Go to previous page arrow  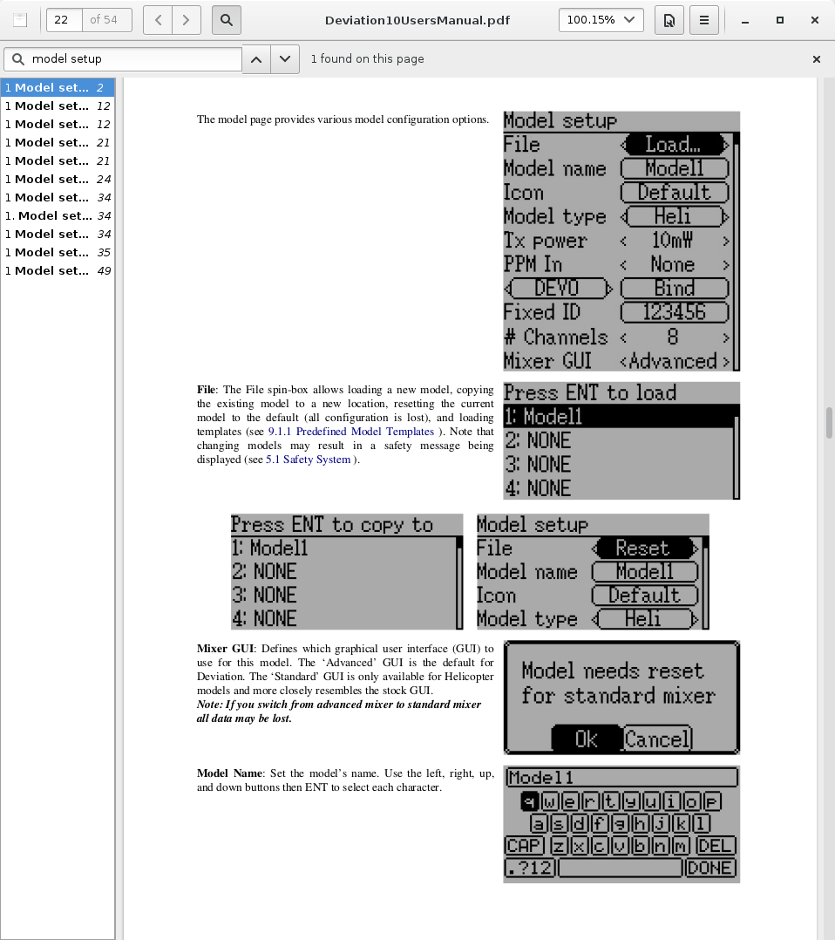click(159, 20)
